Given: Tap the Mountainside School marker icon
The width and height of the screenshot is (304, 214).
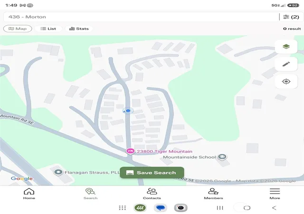Looking at the screenshot, I should pos(222,157).
